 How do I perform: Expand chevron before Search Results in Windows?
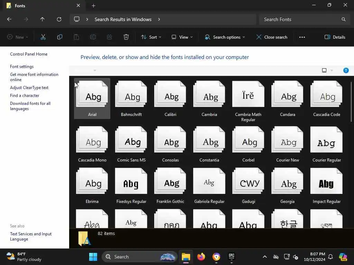87,19
